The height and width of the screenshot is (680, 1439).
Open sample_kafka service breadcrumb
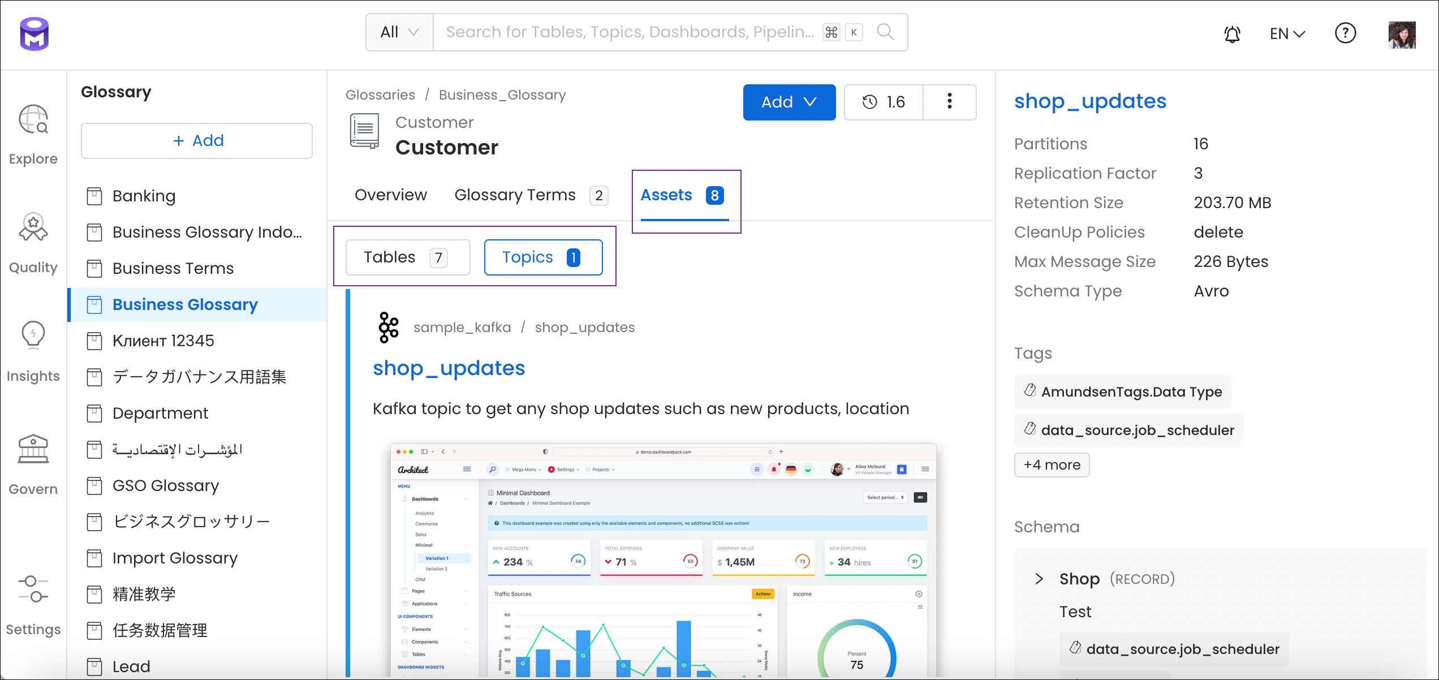(x=462, y=327)
